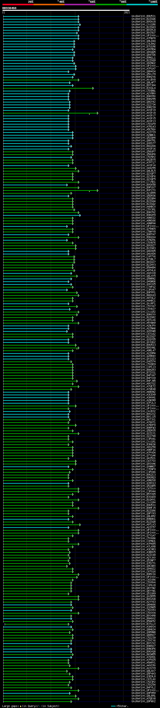Click the UniRef100_C5XBN1 hit label
Viewport: 160px width, 708px height.
(x=143, y=91)
